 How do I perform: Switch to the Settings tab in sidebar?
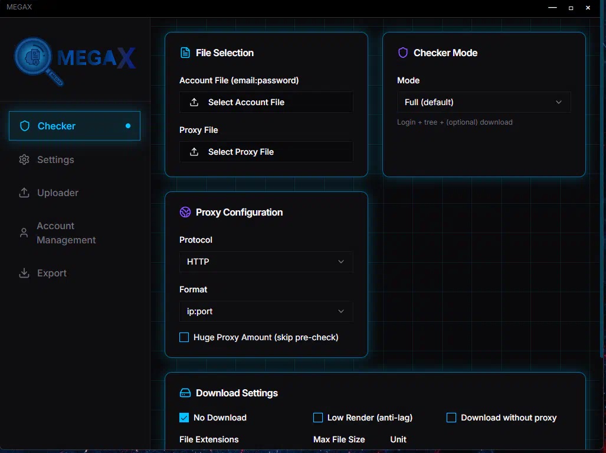[x=55, y=159]
